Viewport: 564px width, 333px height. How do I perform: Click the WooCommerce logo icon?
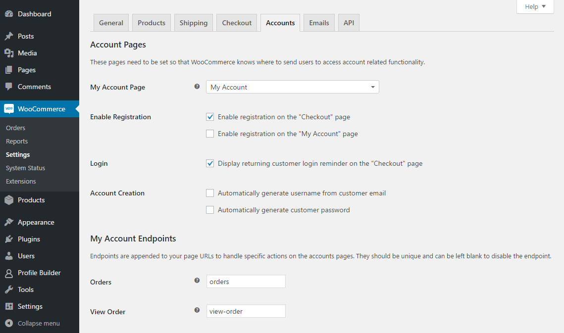tap(9, 108)
